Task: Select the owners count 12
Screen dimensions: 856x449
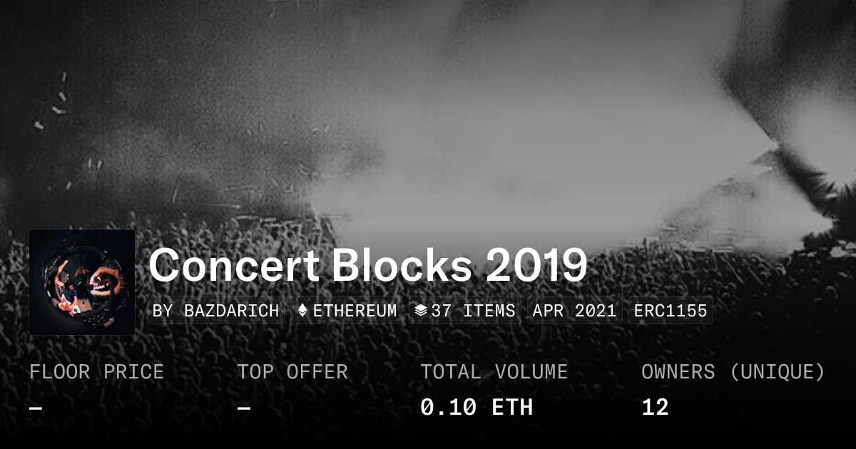Action: tap(655, 408)
